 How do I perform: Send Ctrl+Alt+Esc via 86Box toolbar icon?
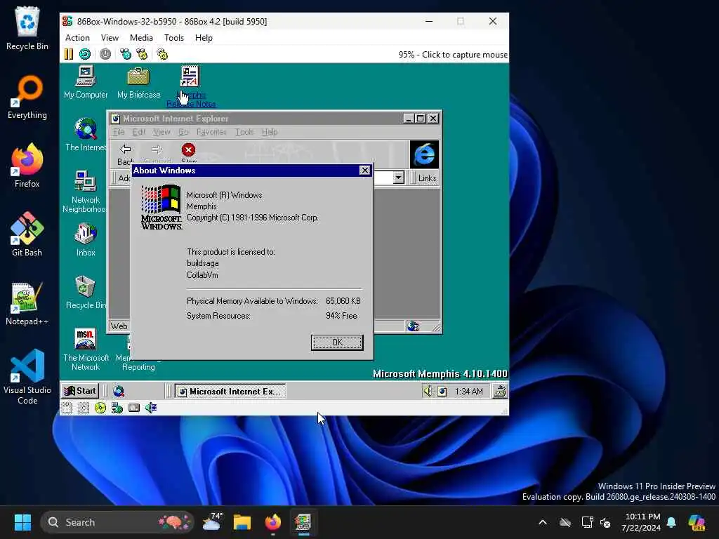tap(142, 54)
